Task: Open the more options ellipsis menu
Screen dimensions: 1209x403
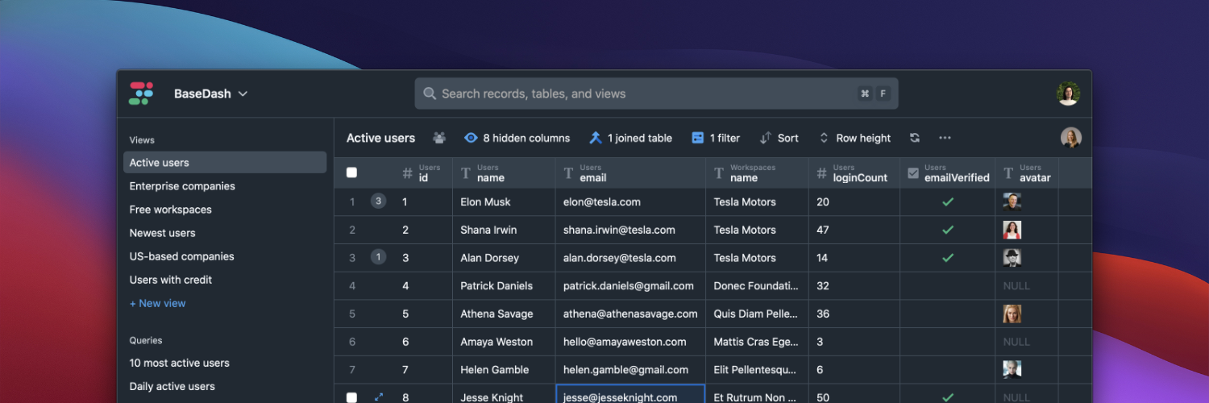Action: [945, 138]
